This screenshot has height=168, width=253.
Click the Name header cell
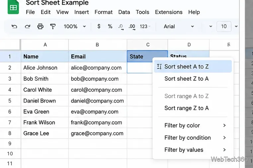tap(45, 56)
